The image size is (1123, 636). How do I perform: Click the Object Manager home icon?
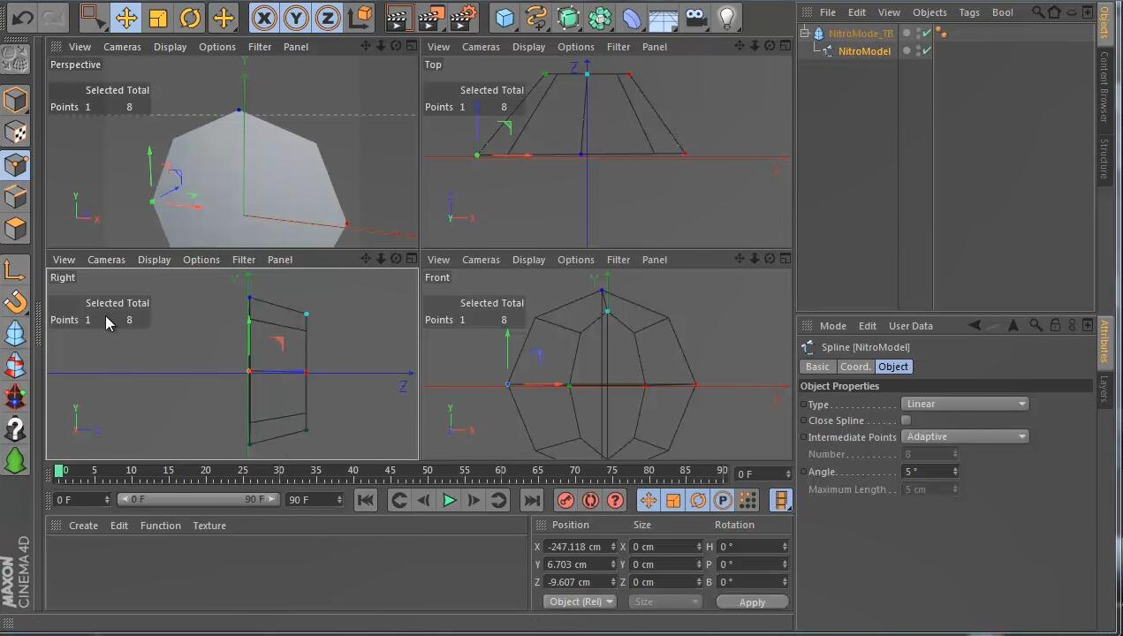(x=1054, y=12)
